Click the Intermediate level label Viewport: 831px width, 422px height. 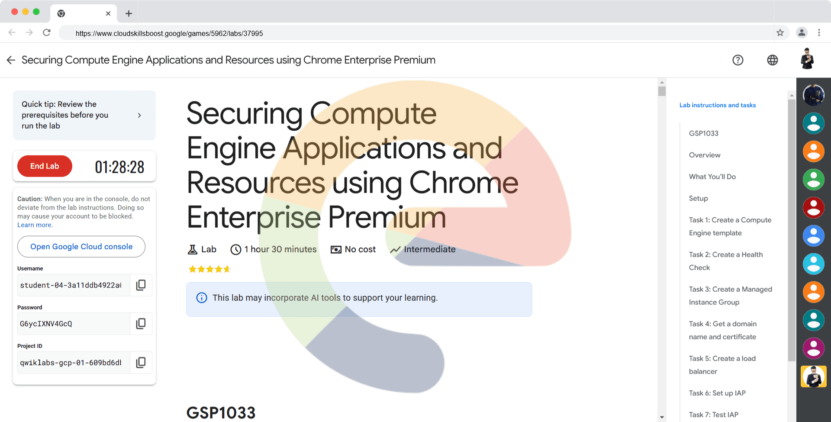[429, 249]
